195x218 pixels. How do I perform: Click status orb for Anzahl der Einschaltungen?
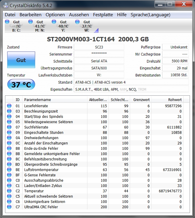9,143
